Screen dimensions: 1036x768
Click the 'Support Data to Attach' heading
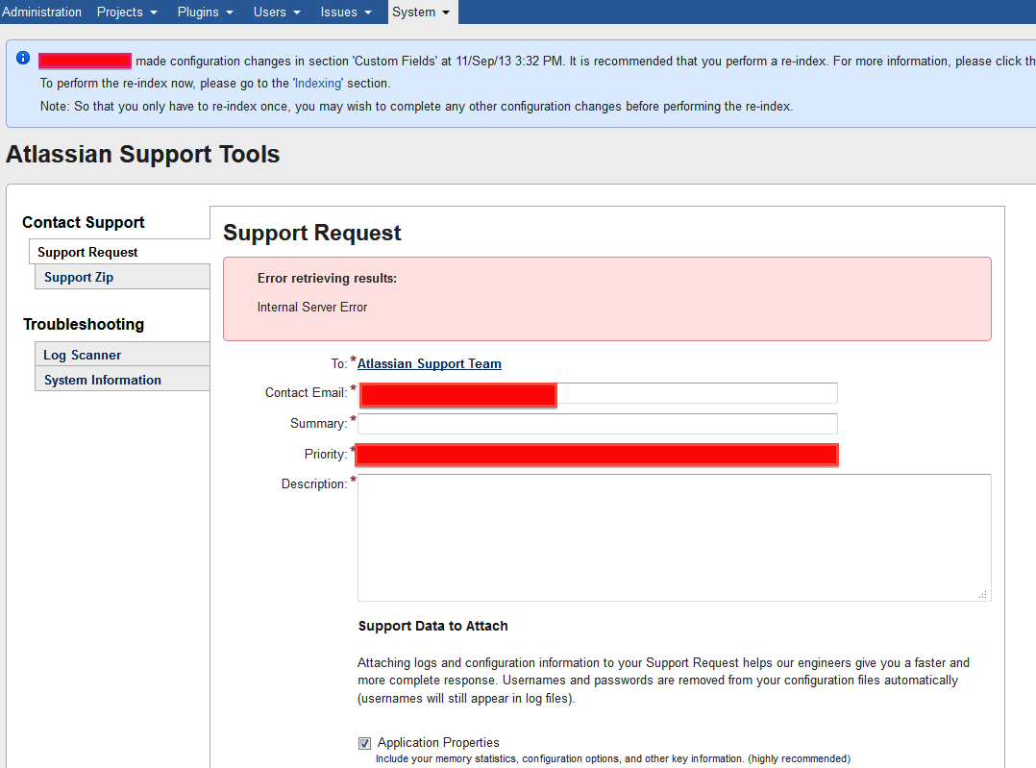[x=432, y=626]
